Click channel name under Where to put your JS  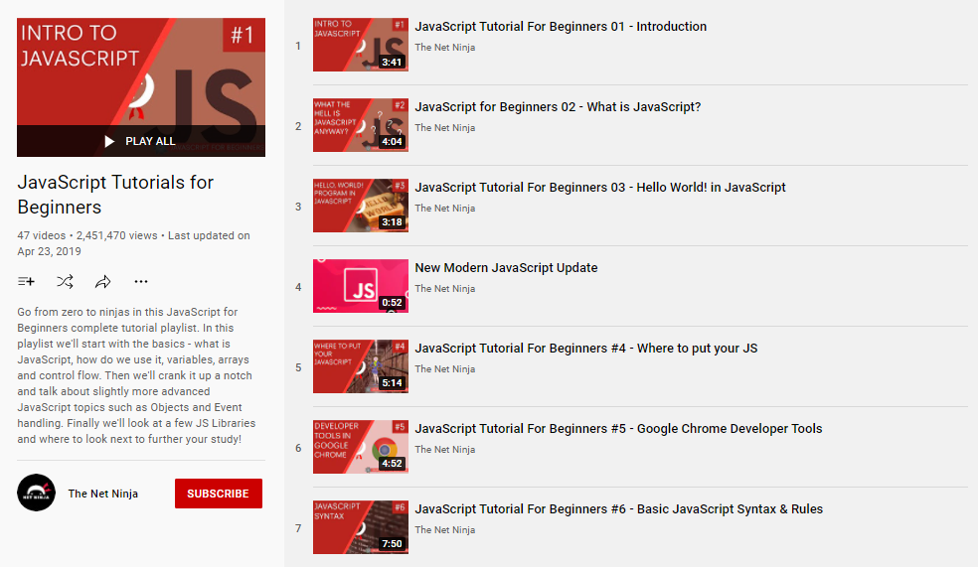pos(444,368)
